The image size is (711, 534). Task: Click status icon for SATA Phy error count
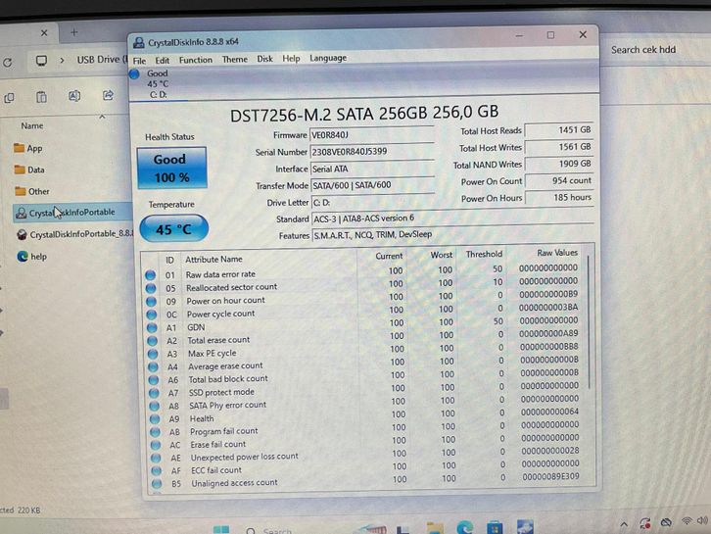pos(155,406)
